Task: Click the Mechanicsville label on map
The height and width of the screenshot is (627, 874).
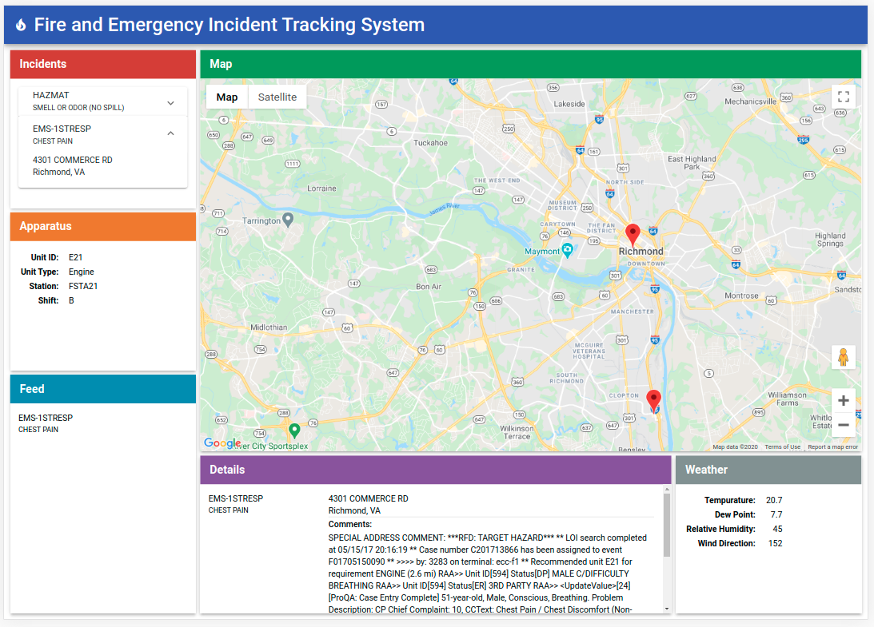Action: coord(750,101)
